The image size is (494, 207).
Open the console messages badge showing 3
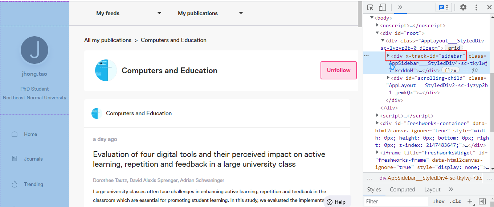pyautogui.click(x=444, y=7)
